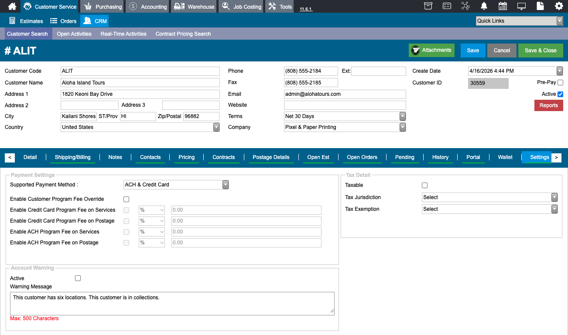
Task: Click the Email input field
Action: click(345, 94)
